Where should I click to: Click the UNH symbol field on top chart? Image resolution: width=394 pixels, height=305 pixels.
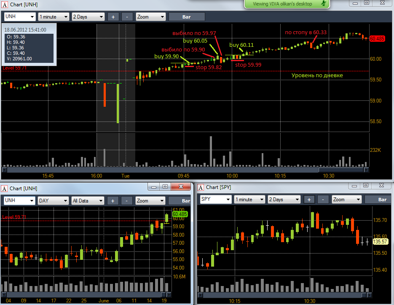point(20,16)
